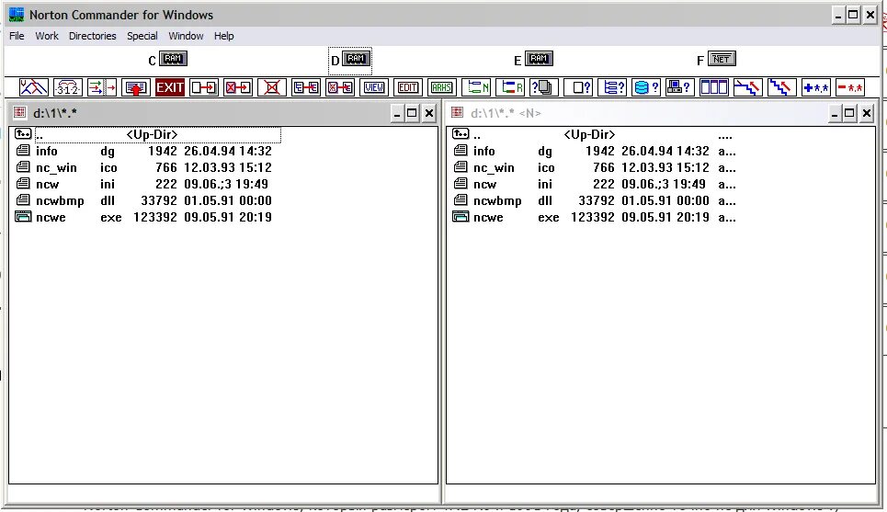Click the EDIT toolbar icon
Screen dimensions: 887x512
pos(408,87)
